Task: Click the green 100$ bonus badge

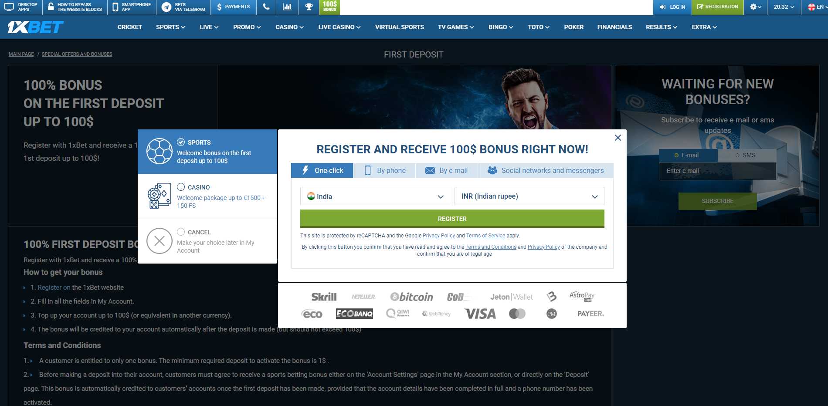Action: point(330,7)
